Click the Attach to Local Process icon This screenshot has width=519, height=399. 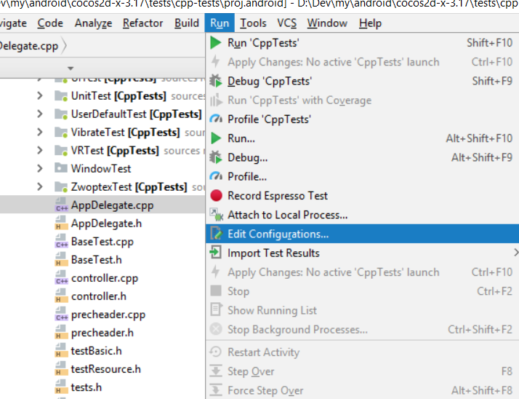click(216, 215)
